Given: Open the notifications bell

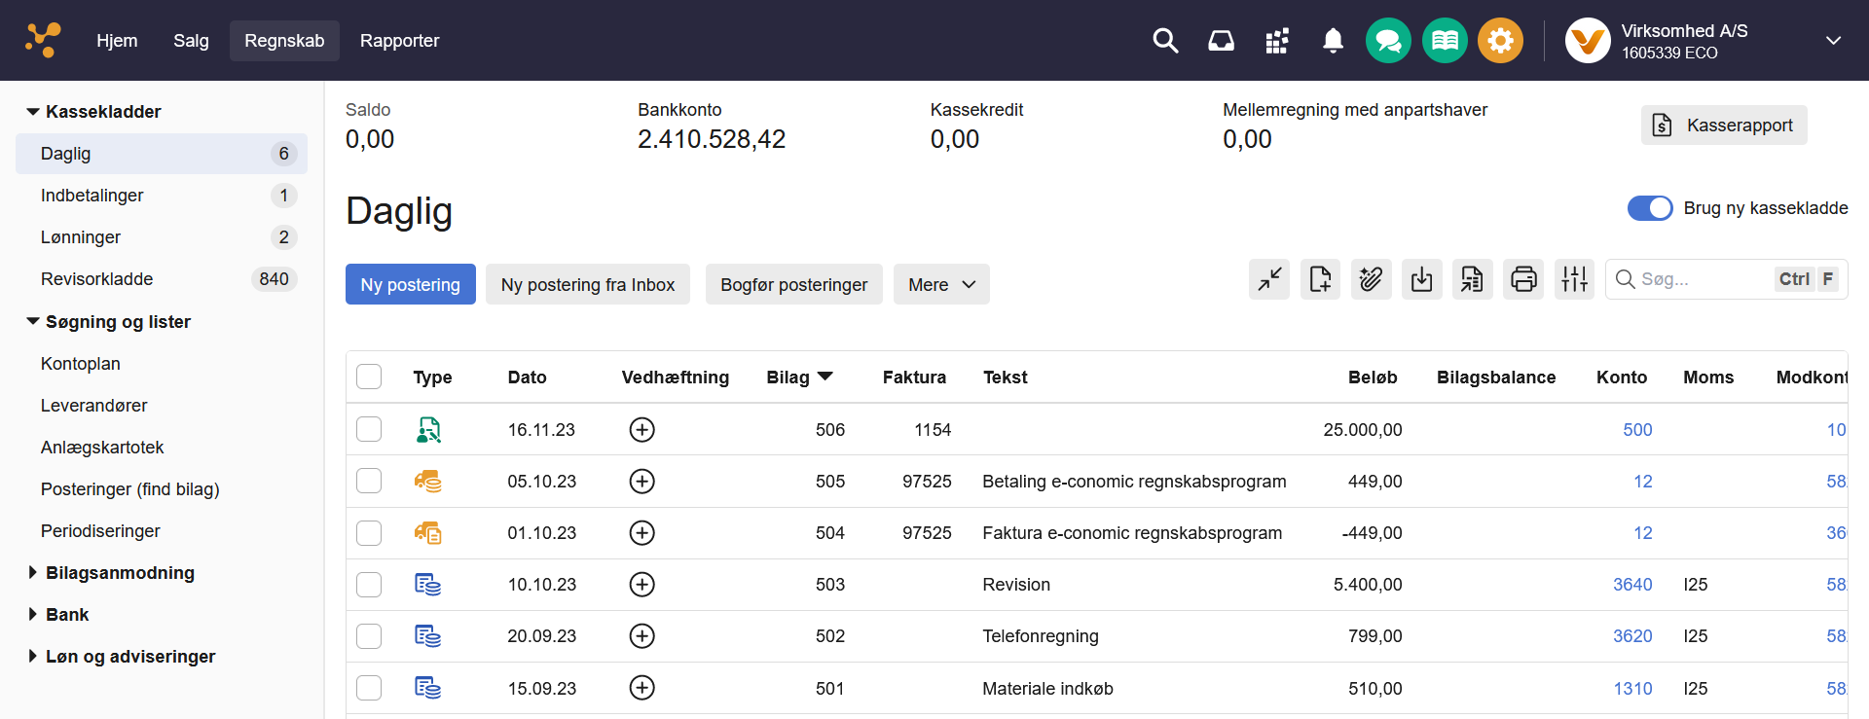Looking at the screenshot, I should (x=1333, y=41).
